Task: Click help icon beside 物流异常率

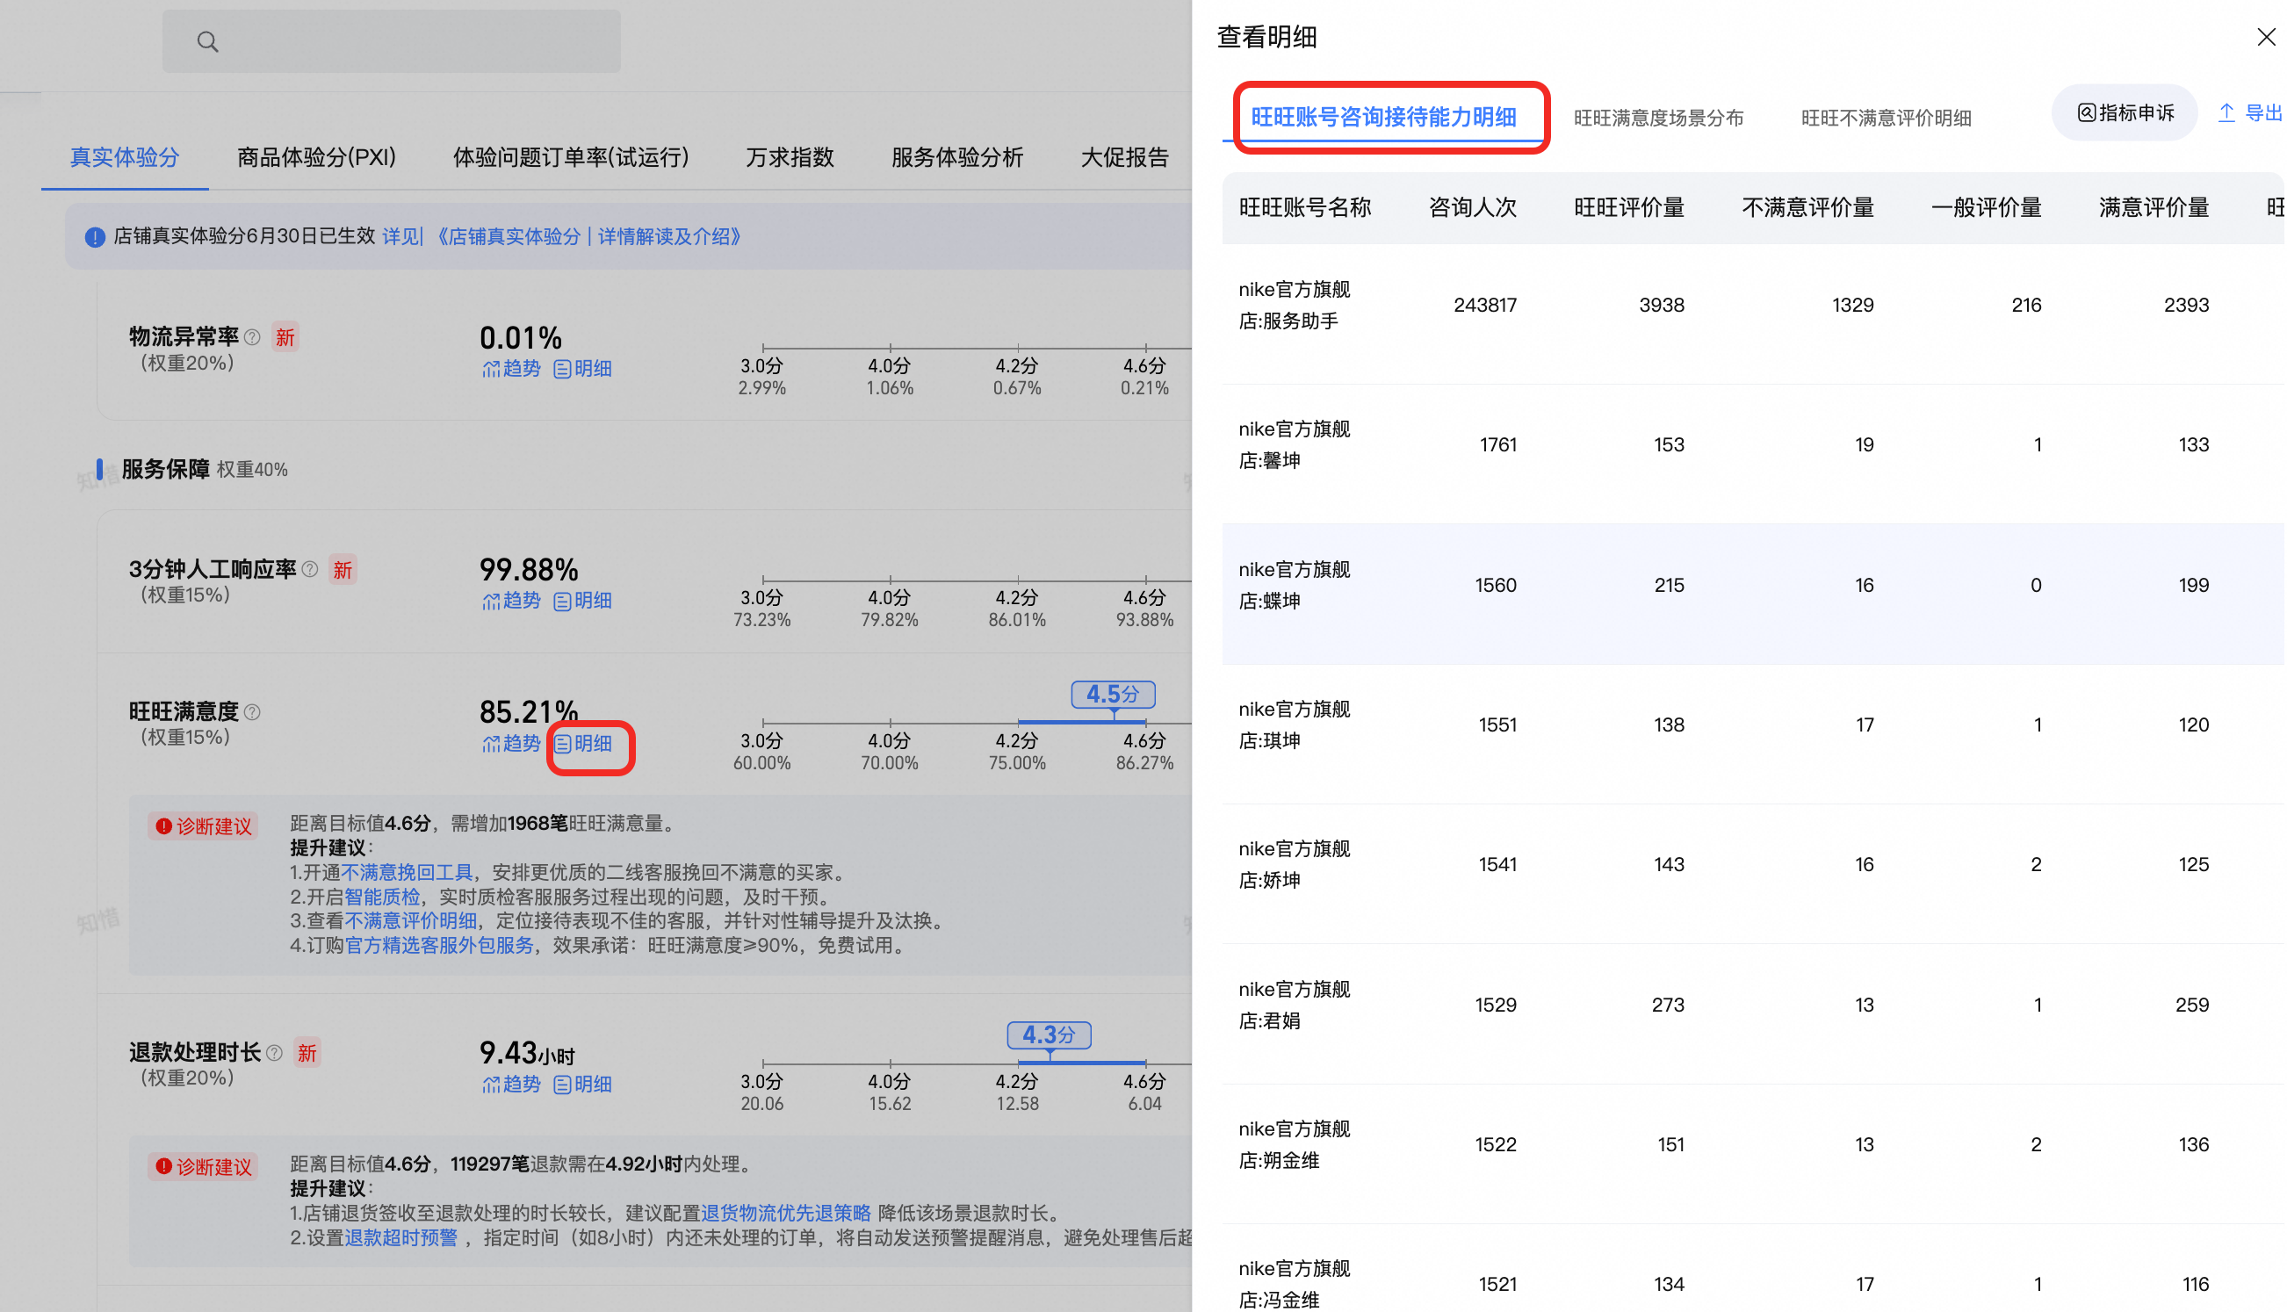Action: (252, 337)
